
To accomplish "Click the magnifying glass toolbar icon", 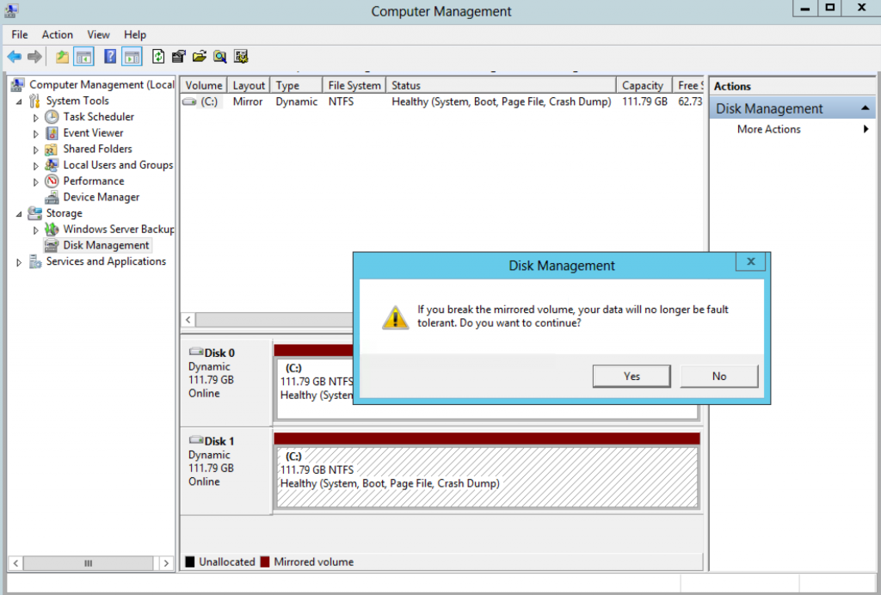I will tap(219, 57).
